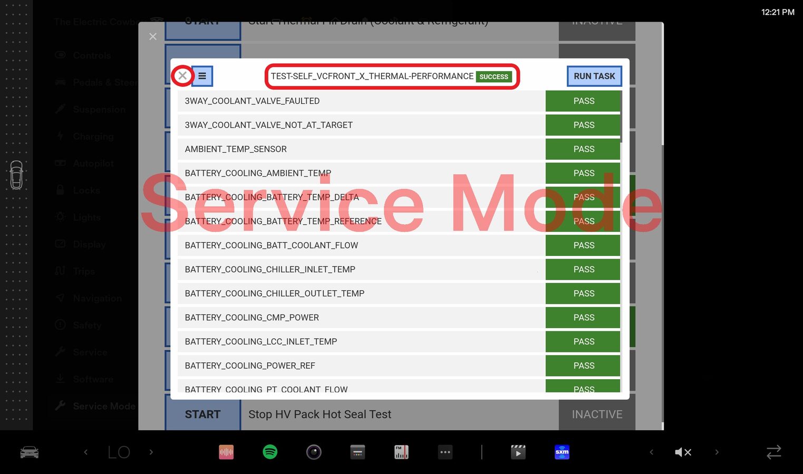Open the dashcam camera app

[314, 452]
